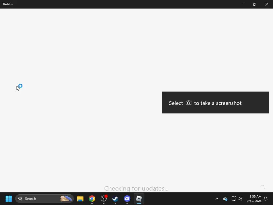
Task: Launch Google Chrome from the taskbar
Action: click(92, 199)
